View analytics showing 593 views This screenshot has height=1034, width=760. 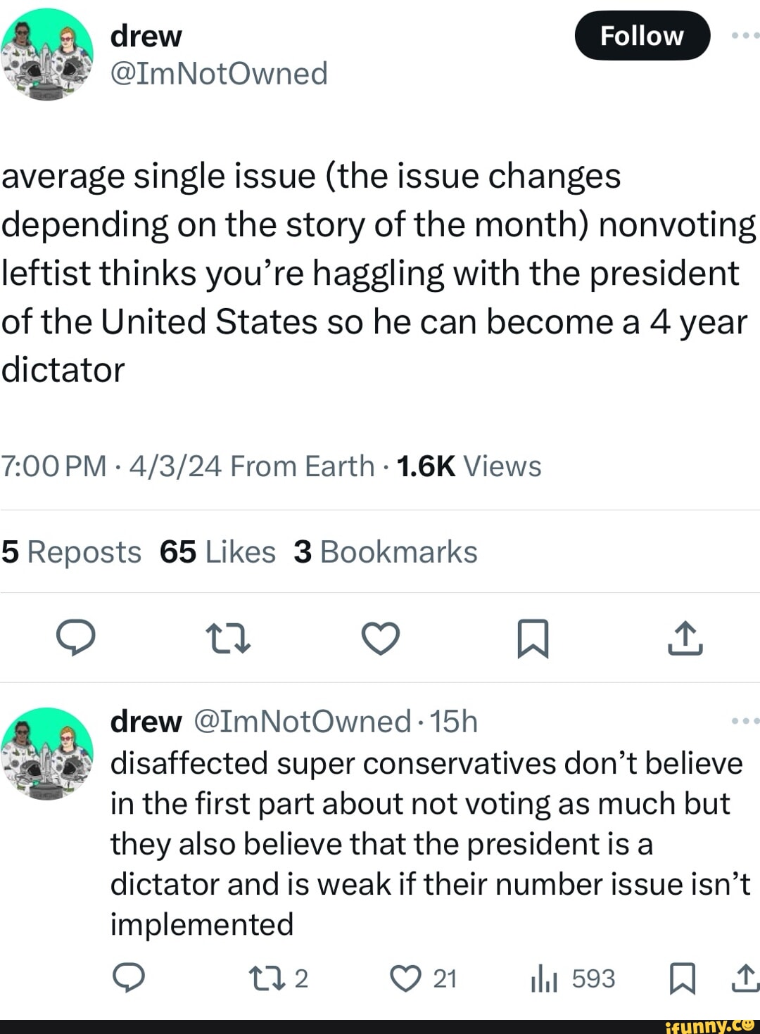tap(573, 978)
